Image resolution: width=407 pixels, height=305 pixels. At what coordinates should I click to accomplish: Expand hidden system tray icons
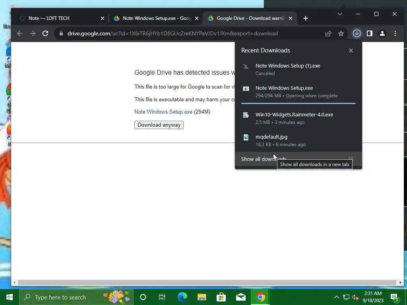pyautogui.click(x=336, y=297)
